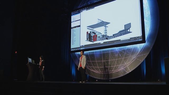The height and width of the screenshot is (95, 169).
Task: Click the support tower in the stadium model
Action: (105, 31)
